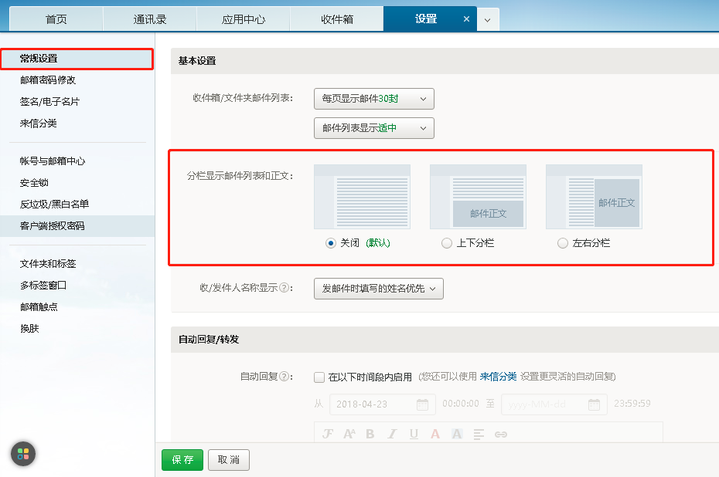Enable auto-reply during specified time period
This screenshot has width=719, height=477.
(x=319, y=377)
